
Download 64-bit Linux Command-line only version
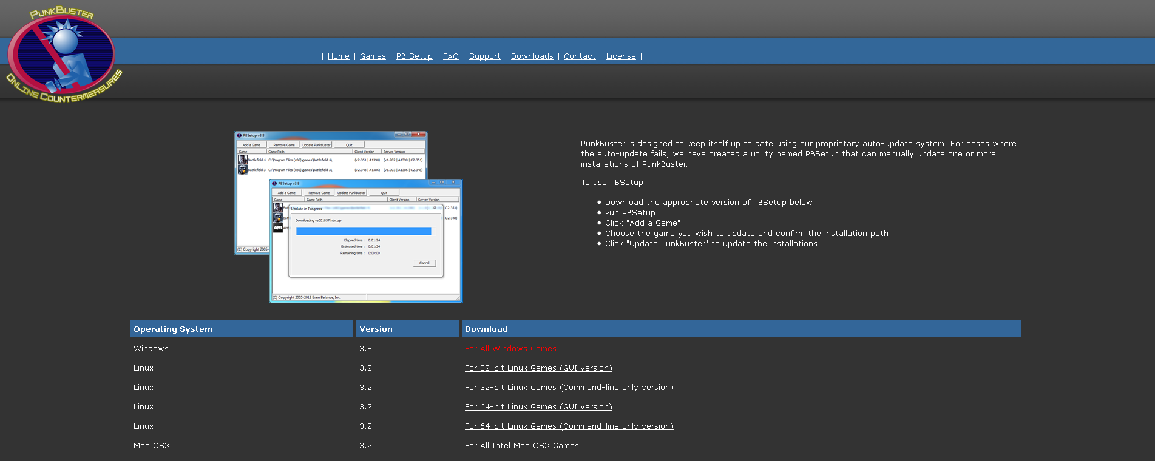click(569, 426)
